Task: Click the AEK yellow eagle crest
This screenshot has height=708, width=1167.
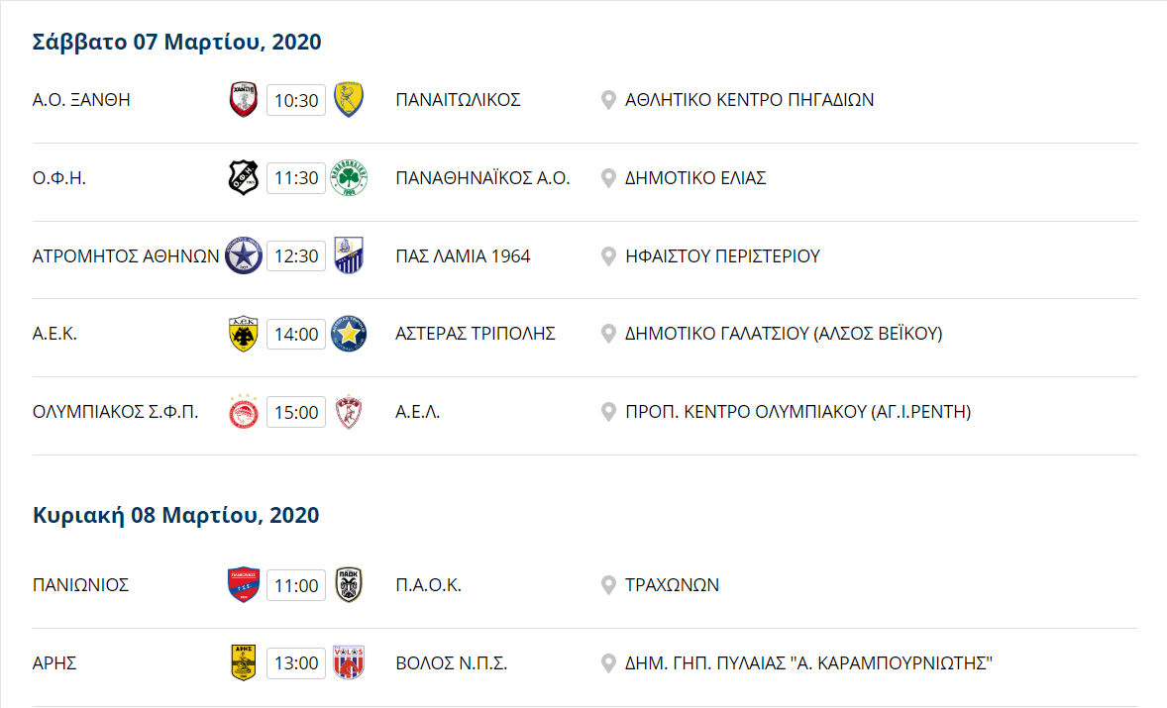Action: (244, 334)
